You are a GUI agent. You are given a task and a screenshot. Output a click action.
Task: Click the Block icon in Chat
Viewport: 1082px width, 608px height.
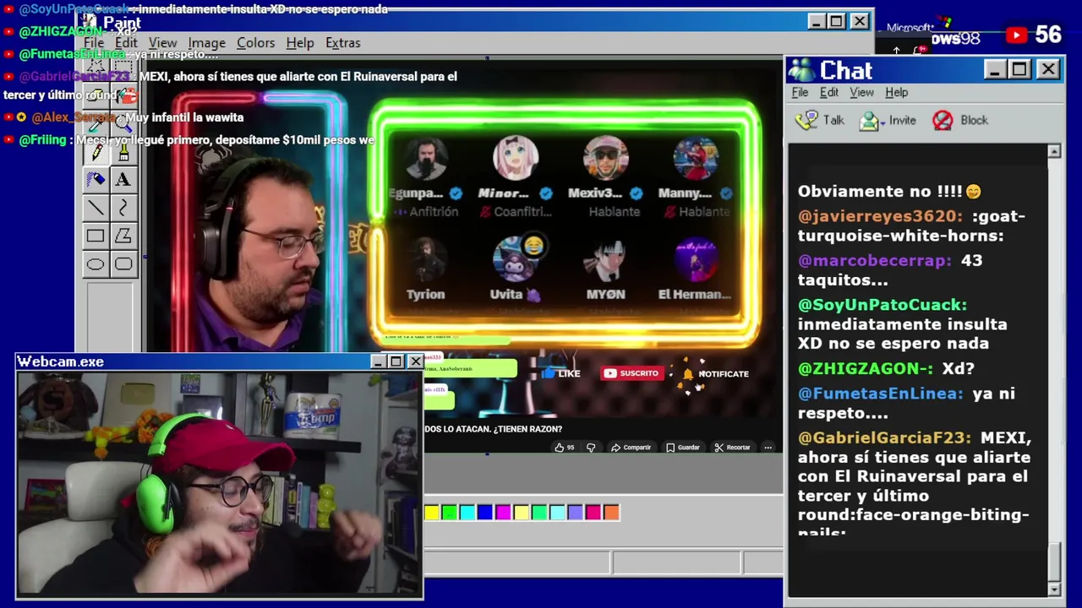(x=943, y=121)
